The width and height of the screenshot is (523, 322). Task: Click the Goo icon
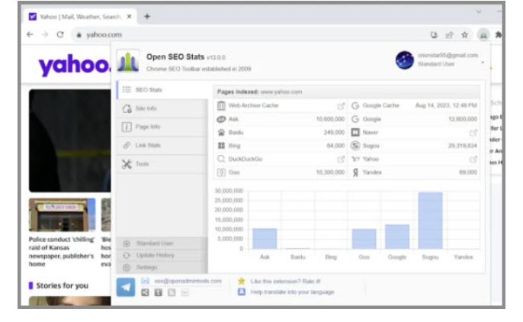click(221, 172)
